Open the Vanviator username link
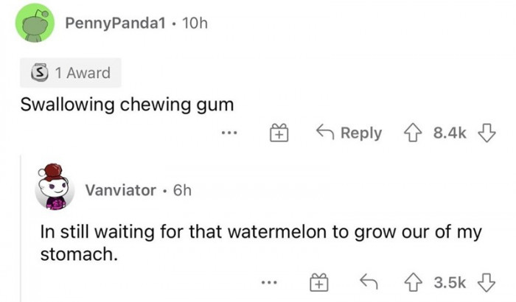The height and width of the screenshot is (302, 516). [120, 191]
